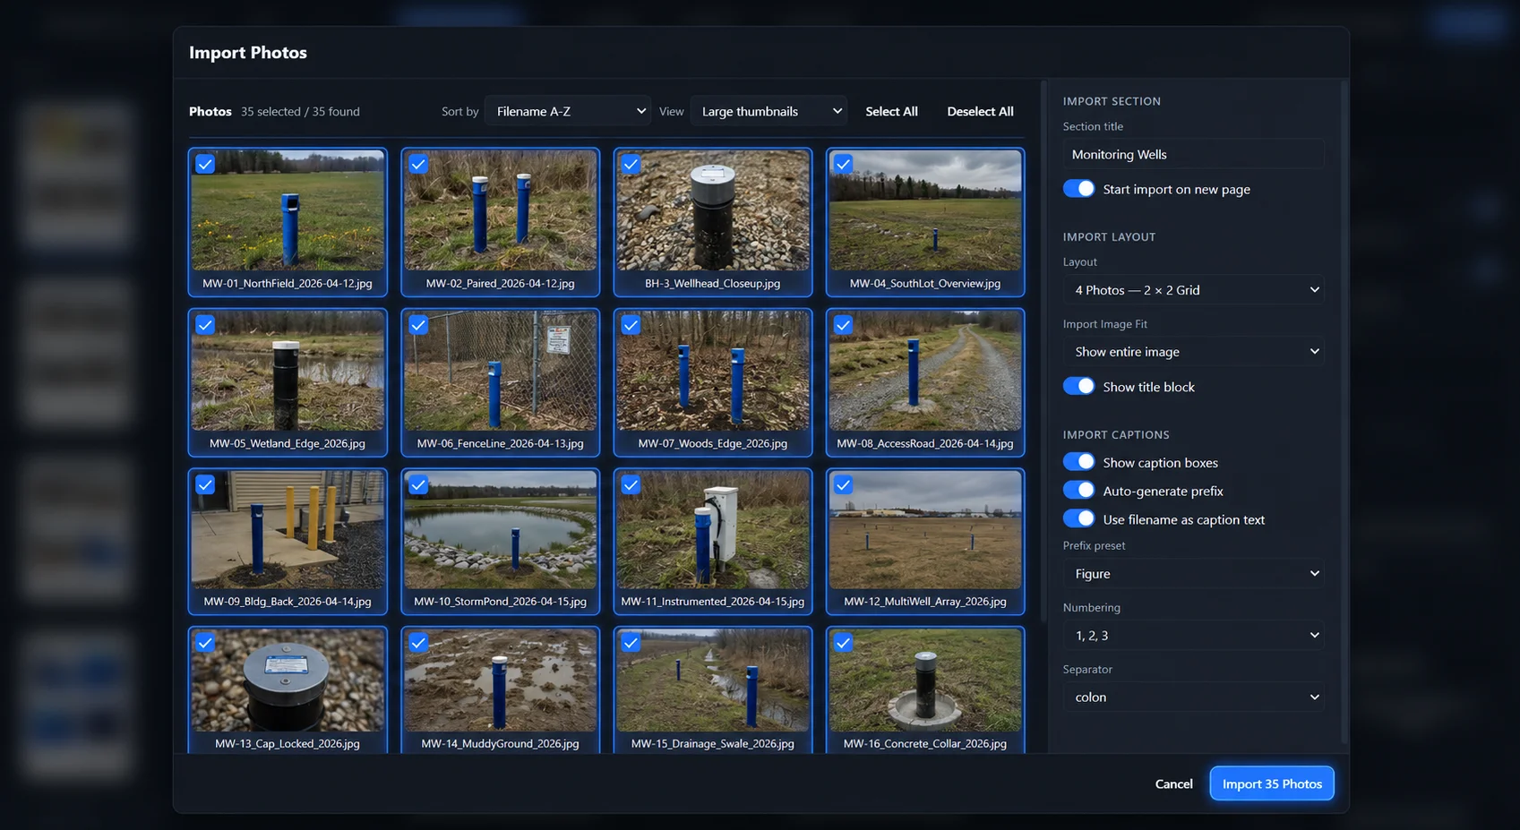Screen dimensions: 1520x830
Task: Turn off Show title block
Action: point(1078,386)
